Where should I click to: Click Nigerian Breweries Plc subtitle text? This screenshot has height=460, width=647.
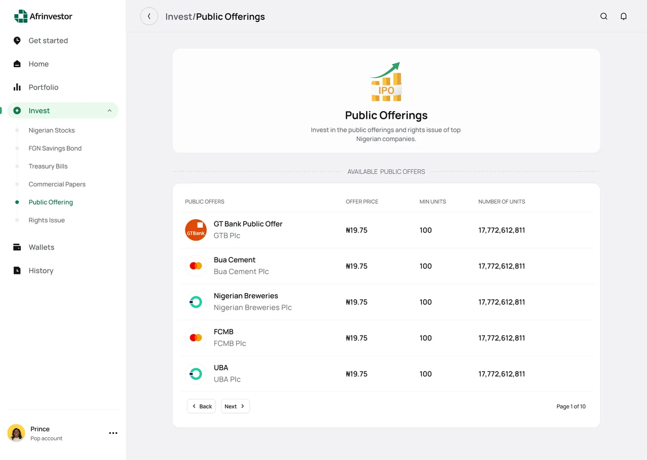click(253, 307)
